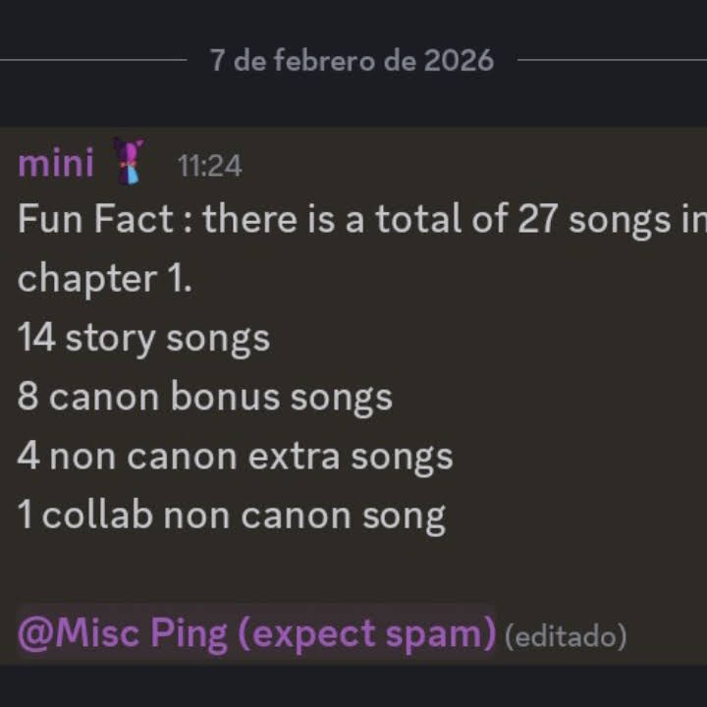707x707 pixels.
Task: Click the (editado) edited label
Action: [x=566, y=636]
